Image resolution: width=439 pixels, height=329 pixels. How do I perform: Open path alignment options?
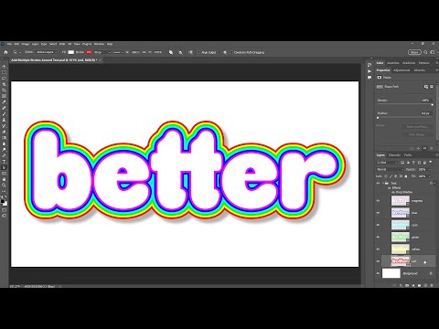(x=180, y=52)
